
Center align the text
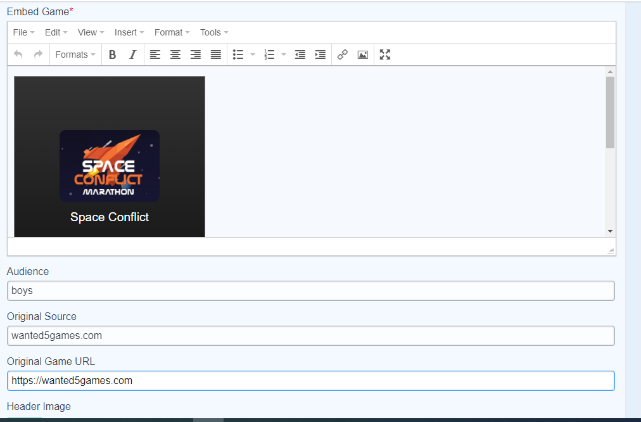(x=175, y=54)
